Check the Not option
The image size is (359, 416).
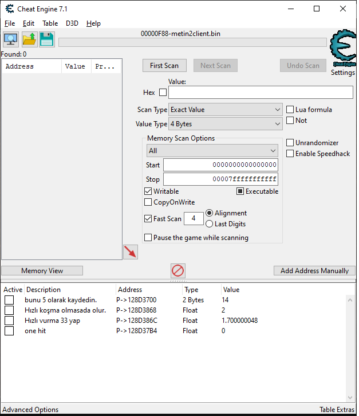(x=290, y=121)
